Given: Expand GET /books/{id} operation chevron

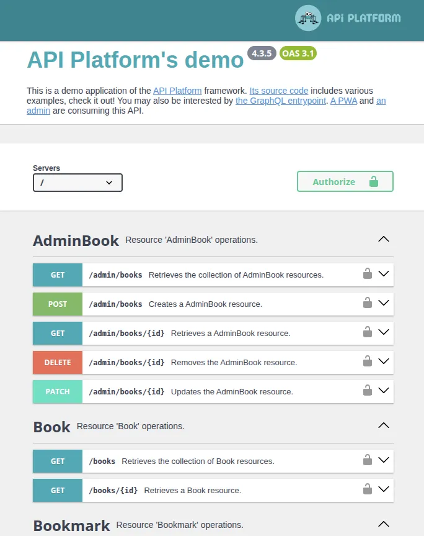Looking at the screenshot, I should point(384,489).
